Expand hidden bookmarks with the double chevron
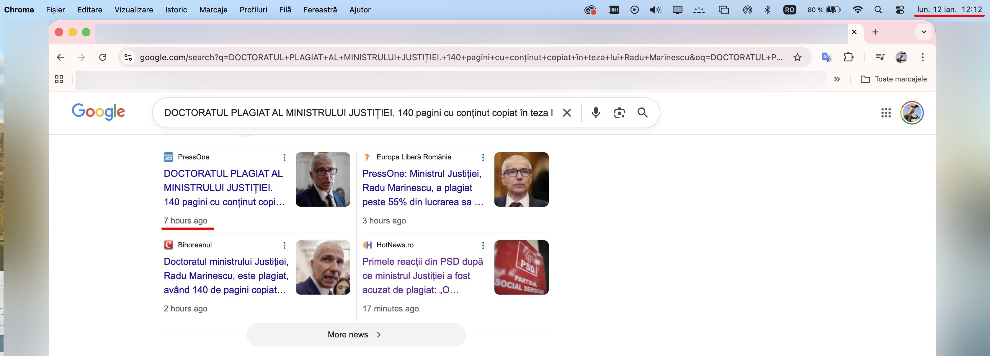The width and height of the screenshot is (990, 356). 837,79
